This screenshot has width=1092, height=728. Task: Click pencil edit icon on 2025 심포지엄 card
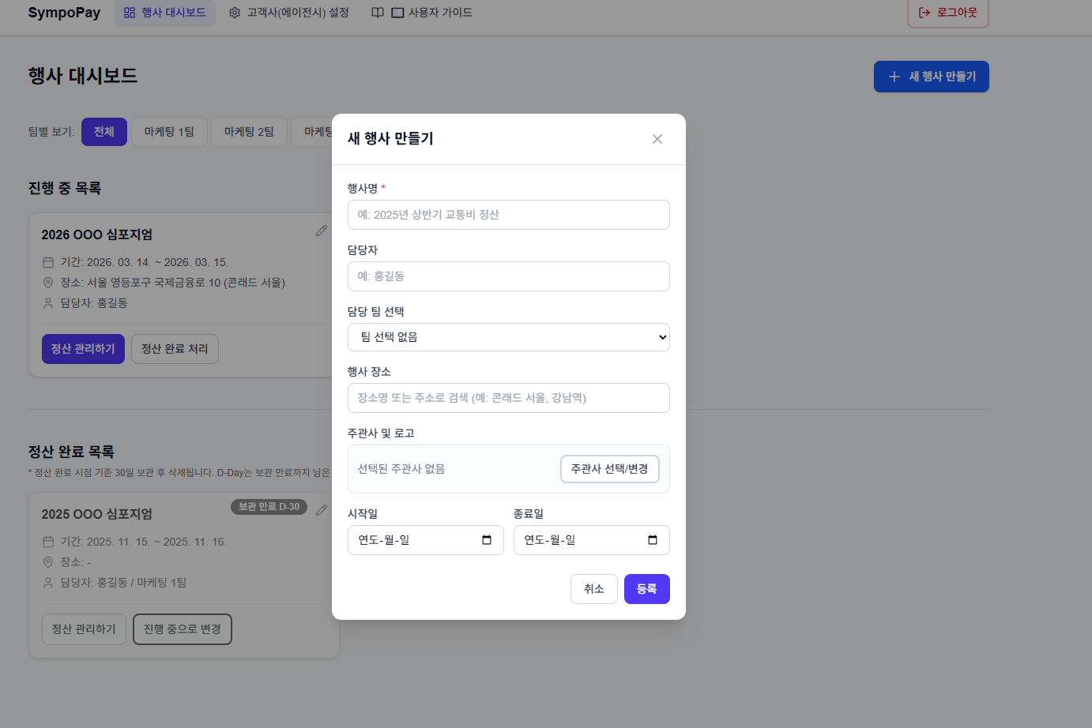(322, 510)
